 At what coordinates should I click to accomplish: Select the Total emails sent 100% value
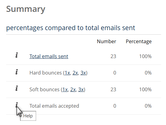coord(145,56)
